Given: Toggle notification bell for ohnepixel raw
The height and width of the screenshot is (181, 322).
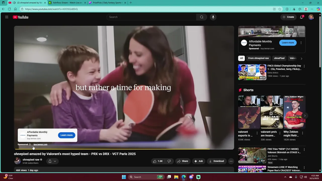Looking at the screenshot, I should pos(52,161).
